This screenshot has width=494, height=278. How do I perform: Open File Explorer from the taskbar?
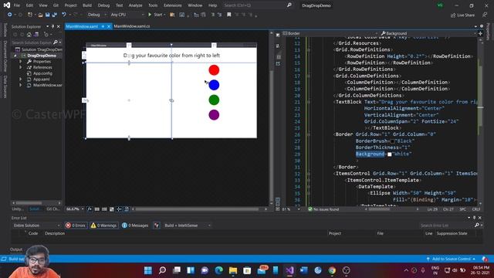(233, 270)
